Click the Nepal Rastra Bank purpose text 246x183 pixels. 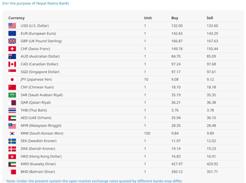[x=36, y=3]
